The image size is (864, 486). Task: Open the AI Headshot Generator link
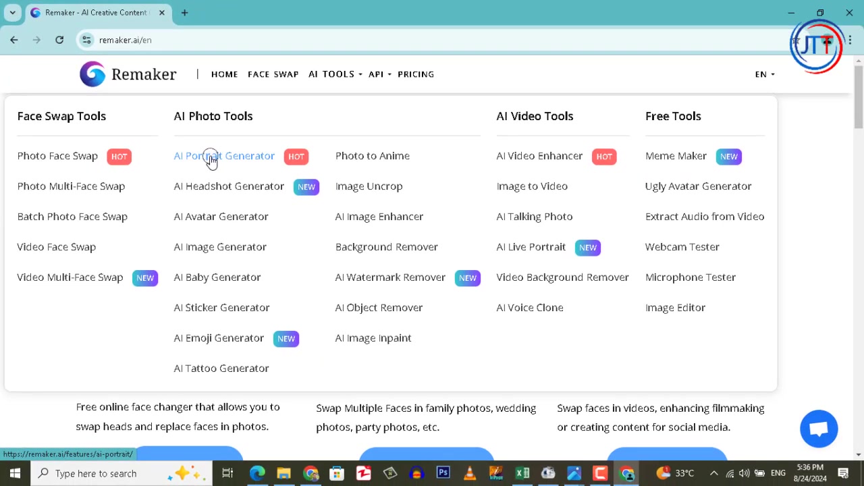229,186
